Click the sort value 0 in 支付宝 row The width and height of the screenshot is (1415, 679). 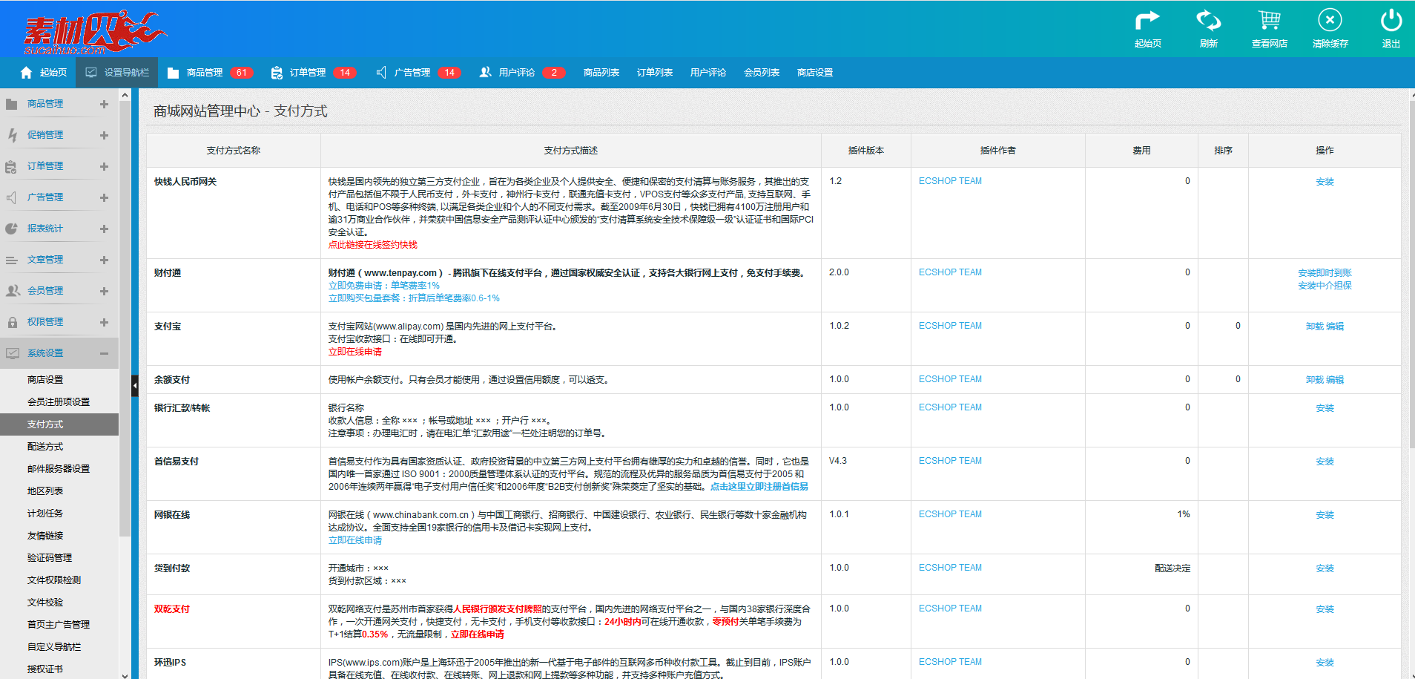1238,326
